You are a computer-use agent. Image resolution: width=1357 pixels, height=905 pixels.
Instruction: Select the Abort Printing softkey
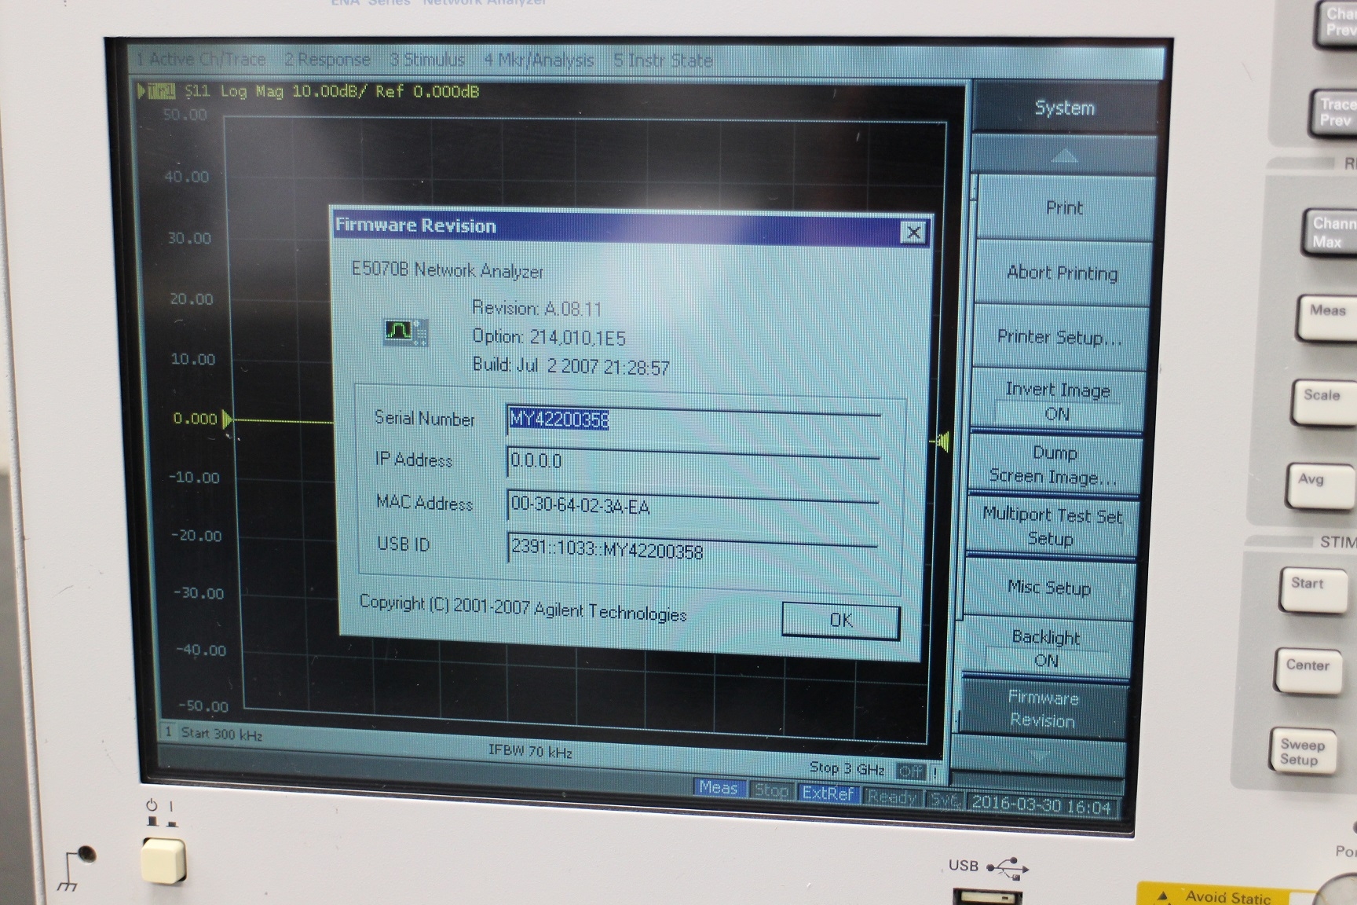(x=1062, y=273)
